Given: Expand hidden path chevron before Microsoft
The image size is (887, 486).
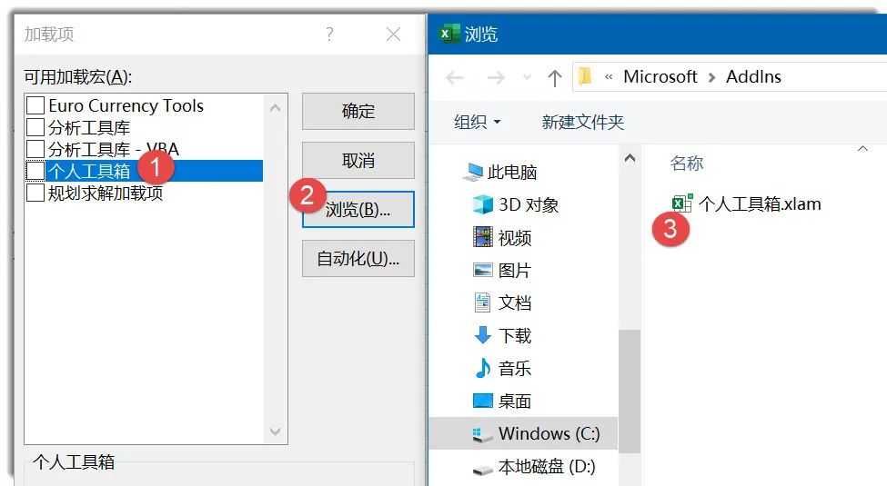Looking at the screenshot, I should click(609, 77).
